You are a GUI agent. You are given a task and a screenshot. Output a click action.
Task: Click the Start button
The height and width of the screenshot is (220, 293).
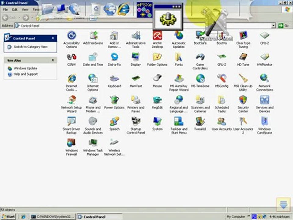click(9, 217)
